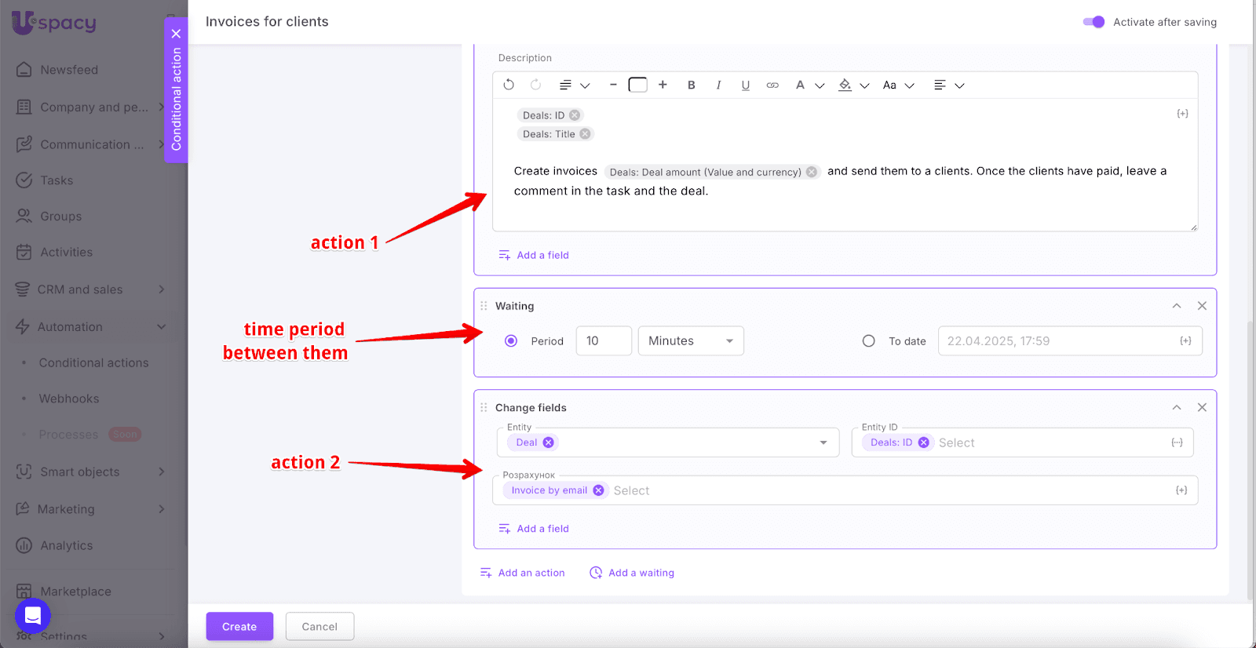
Task: Remove the Invoice by email chip
Action: pos(598,490)
